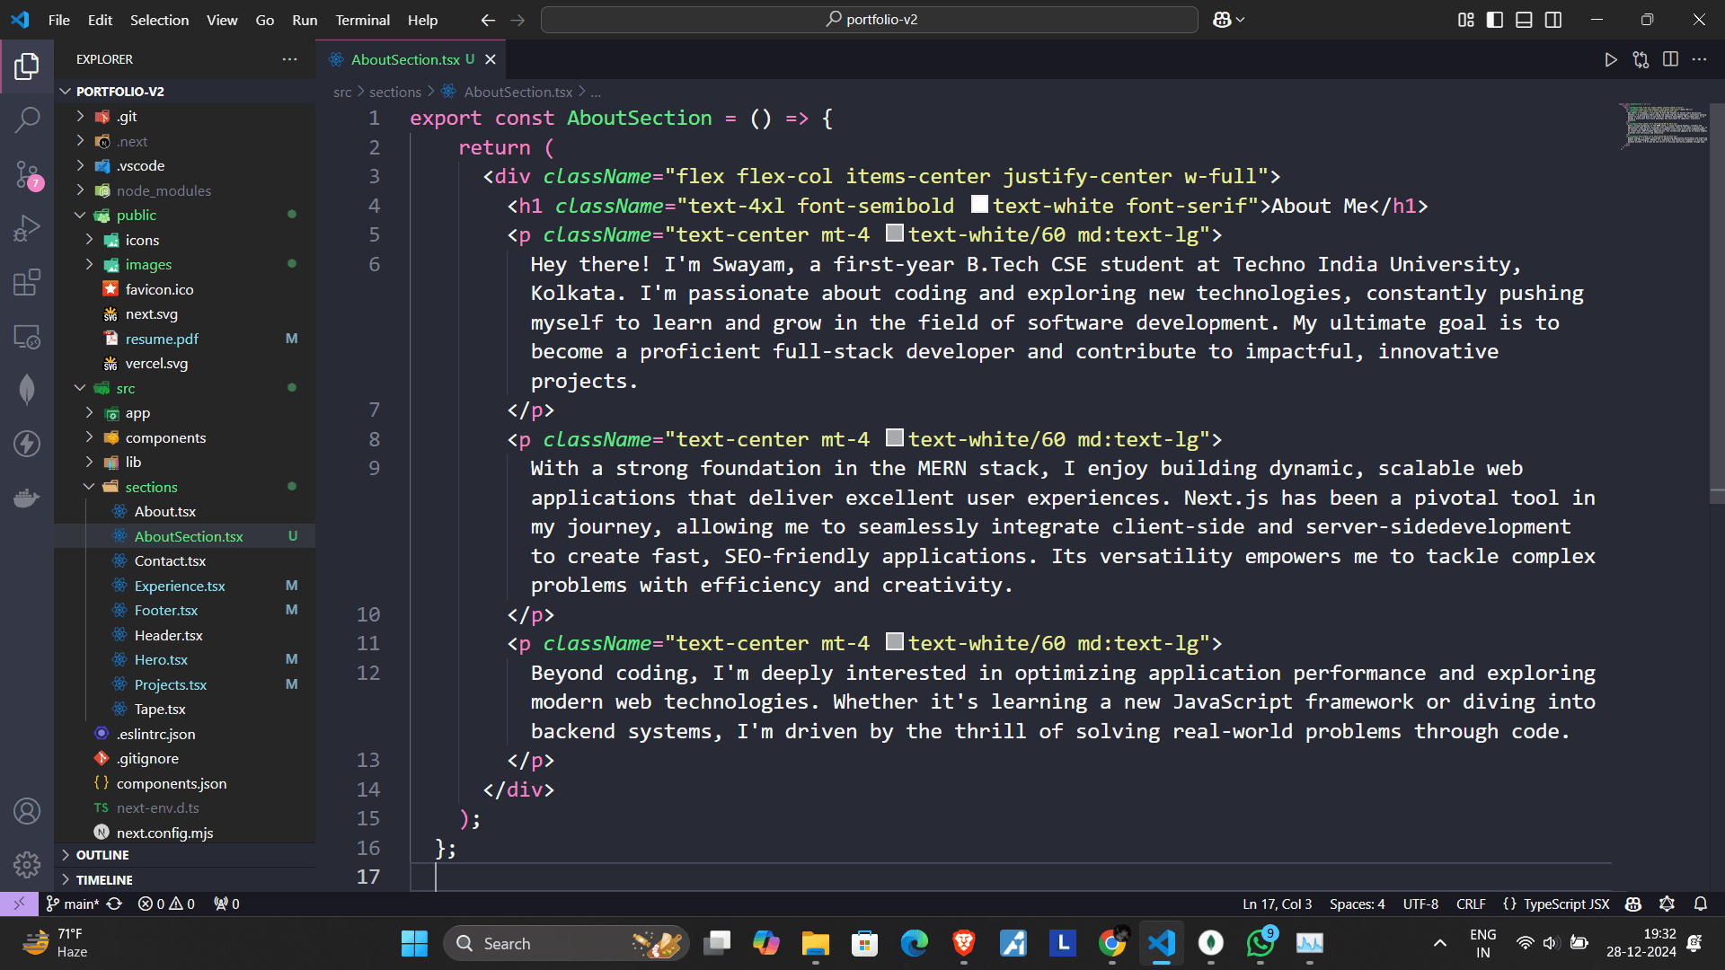Viewport: 1725px width, 970px height.
Task: Click the Copilot icon in title bar
Action: pyautogui.click(x=1222, y=20)
